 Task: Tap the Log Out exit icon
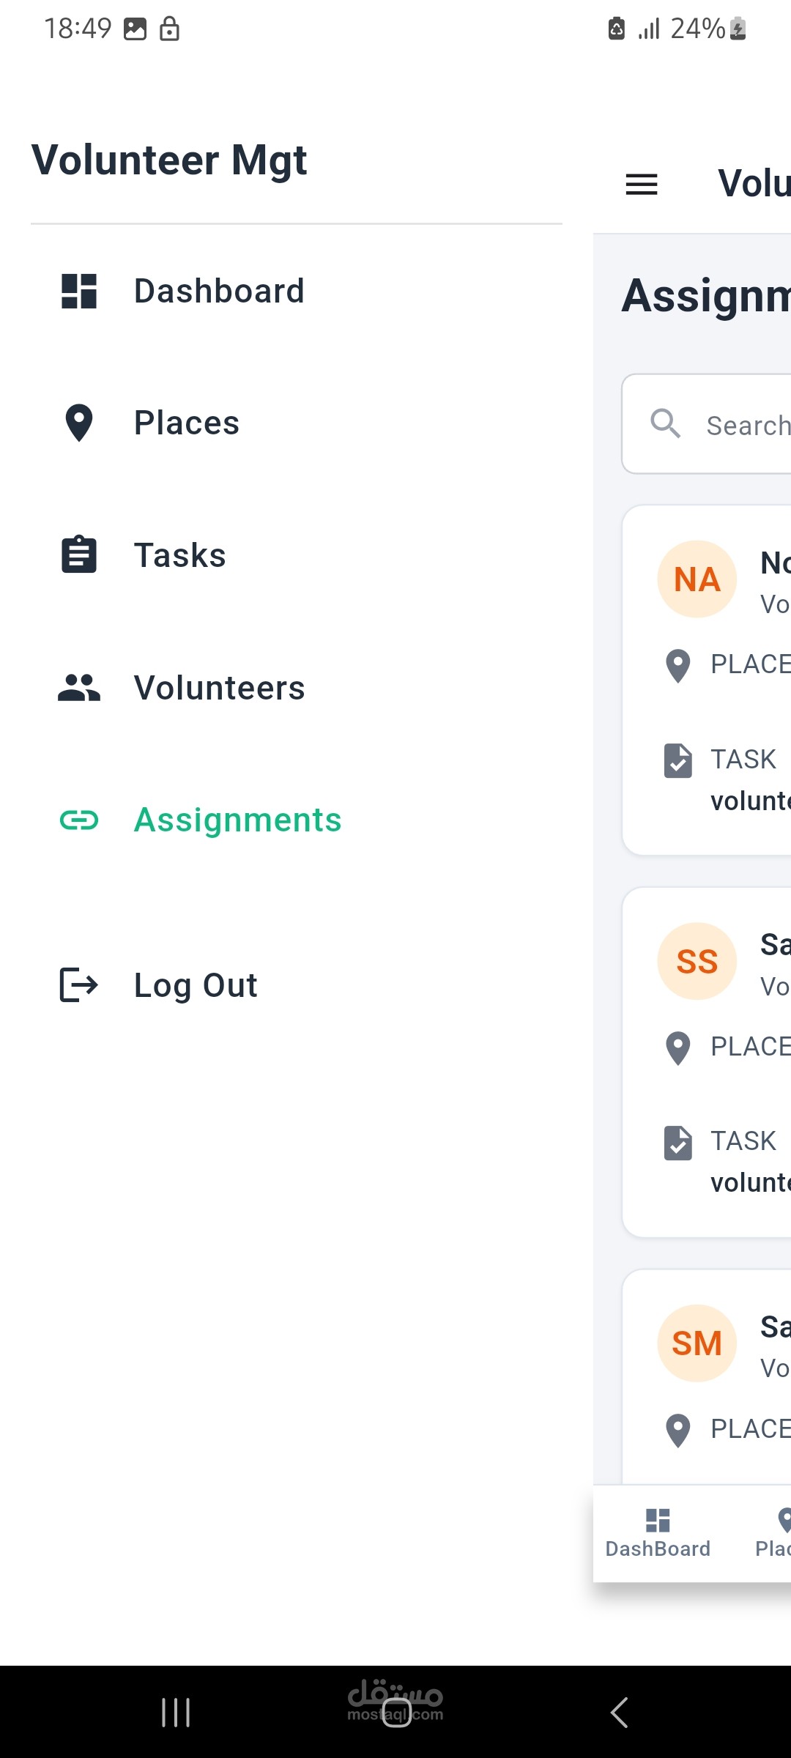78,984
